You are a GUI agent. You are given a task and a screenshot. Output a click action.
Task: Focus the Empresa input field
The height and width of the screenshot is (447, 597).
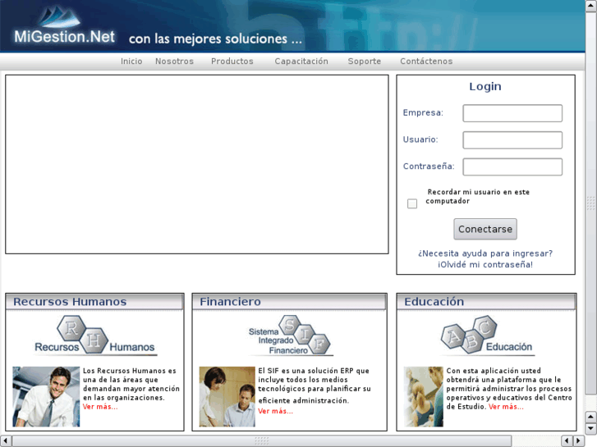coord(512,113)
